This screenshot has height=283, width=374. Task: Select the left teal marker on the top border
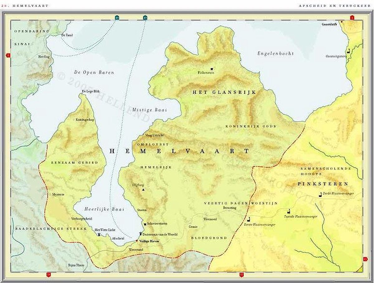point(117,18)
